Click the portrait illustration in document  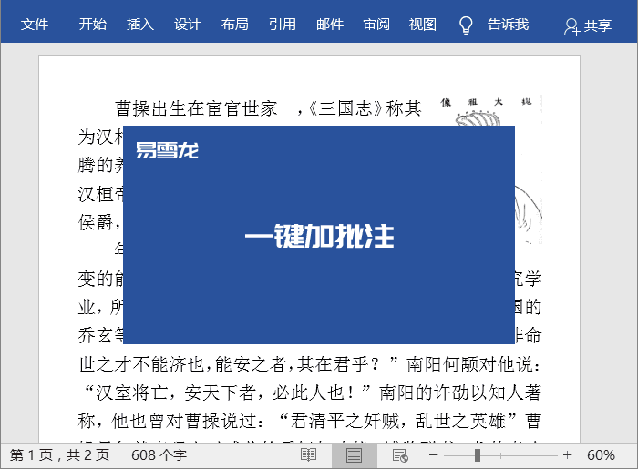(x=529, y=173)
